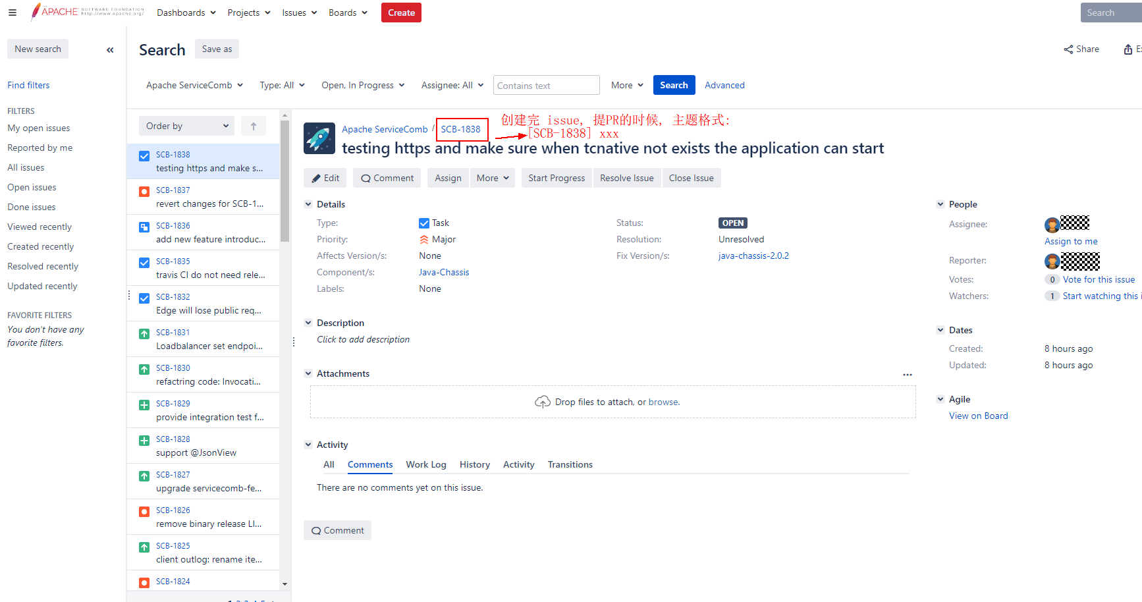
Task: Click the Edit issue button
Action: 325,178
